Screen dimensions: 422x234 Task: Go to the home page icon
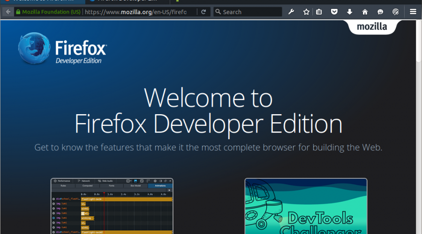(365, 12)
